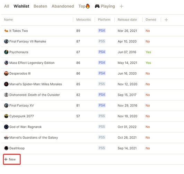The width and height of the screenshot is (184, 174).
Task: Add a new view with plus icon
Action: [122, 6]
